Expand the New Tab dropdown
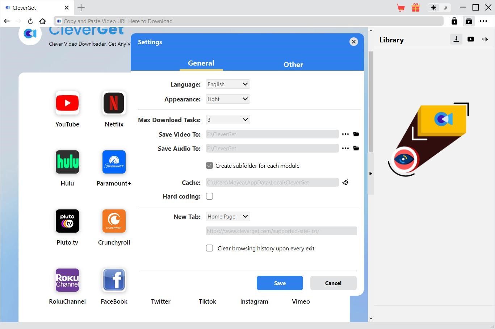This screenshot has width=495, height=329. click(x=228, y=216)
